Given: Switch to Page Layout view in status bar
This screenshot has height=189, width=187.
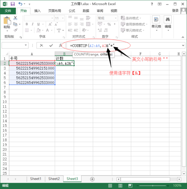Looking at the screenshot, I should pyautogui.click(x=120, y=186).
